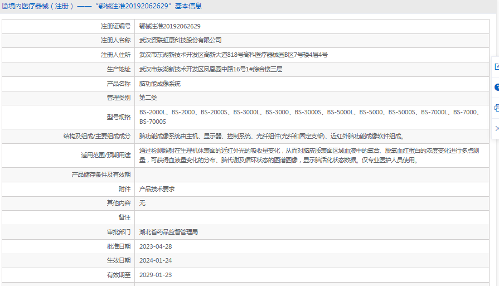499x286 pixels.
Task: Click the 生效日期 row label
Action: (119, 260)
